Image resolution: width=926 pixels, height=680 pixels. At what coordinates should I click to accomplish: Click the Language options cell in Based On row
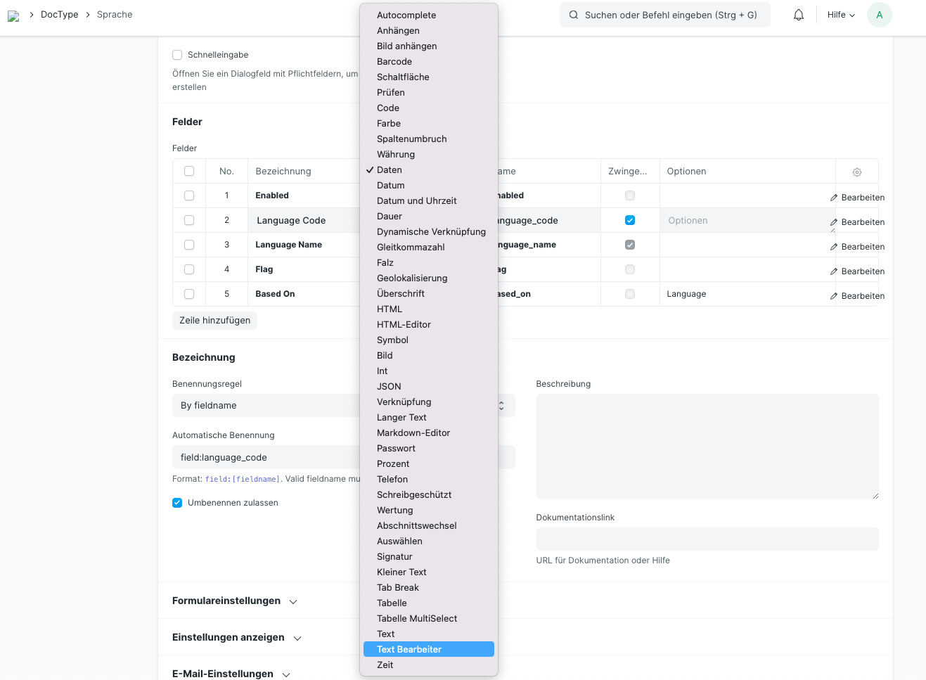747,294
